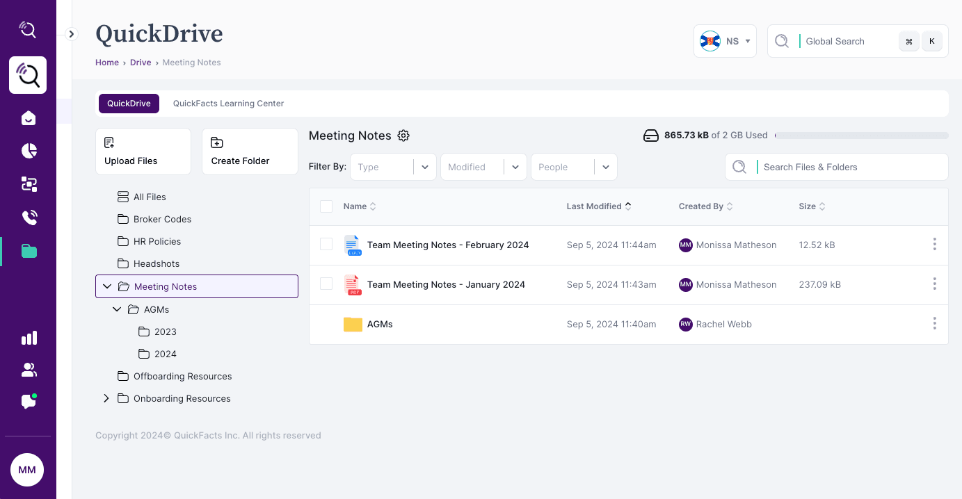Viewport: 962px width, 499px height.
Task: Click the phone call icon in sidebar
Action: 29,218
